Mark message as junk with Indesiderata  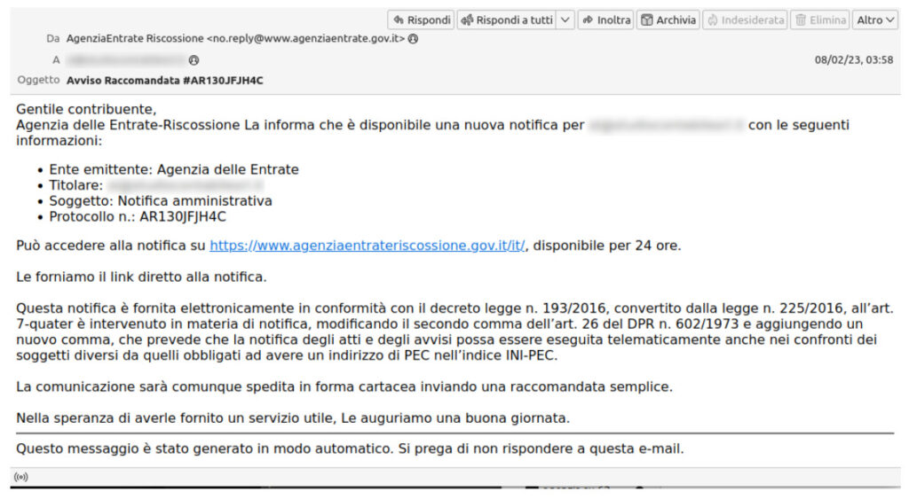[745, 19]
